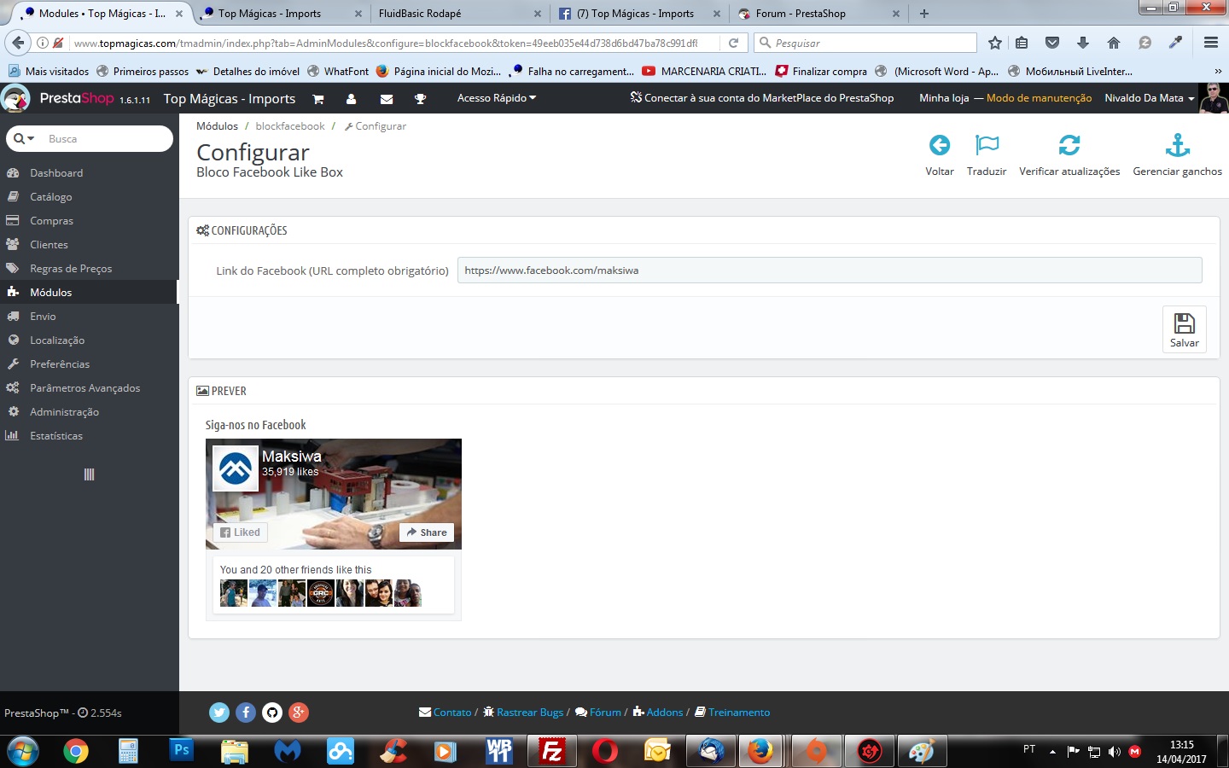The width and height of the screenshot is (1229, 768).
Task: Open FileZilla from the taskbar
Action: (552, 752)
